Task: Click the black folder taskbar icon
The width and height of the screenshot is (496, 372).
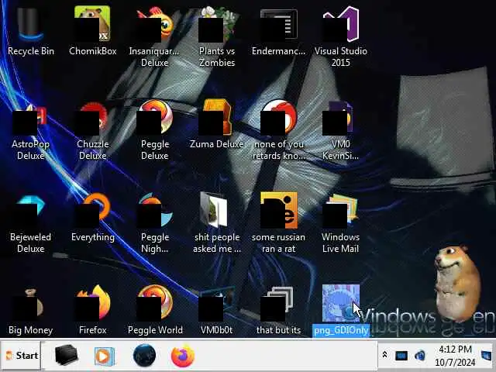Action: (x=66, y=356)
